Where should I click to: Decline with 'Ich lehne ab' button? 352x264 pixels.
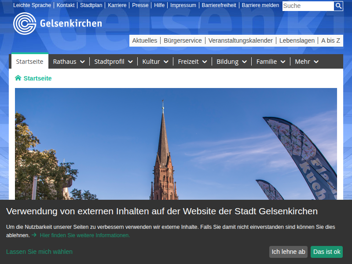288,252
